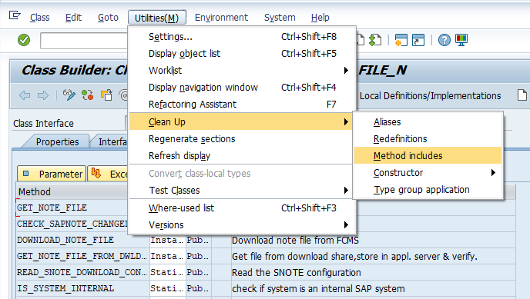
Task: Click the Customize local layout monitor icon
Action: [x=461, y=40]
